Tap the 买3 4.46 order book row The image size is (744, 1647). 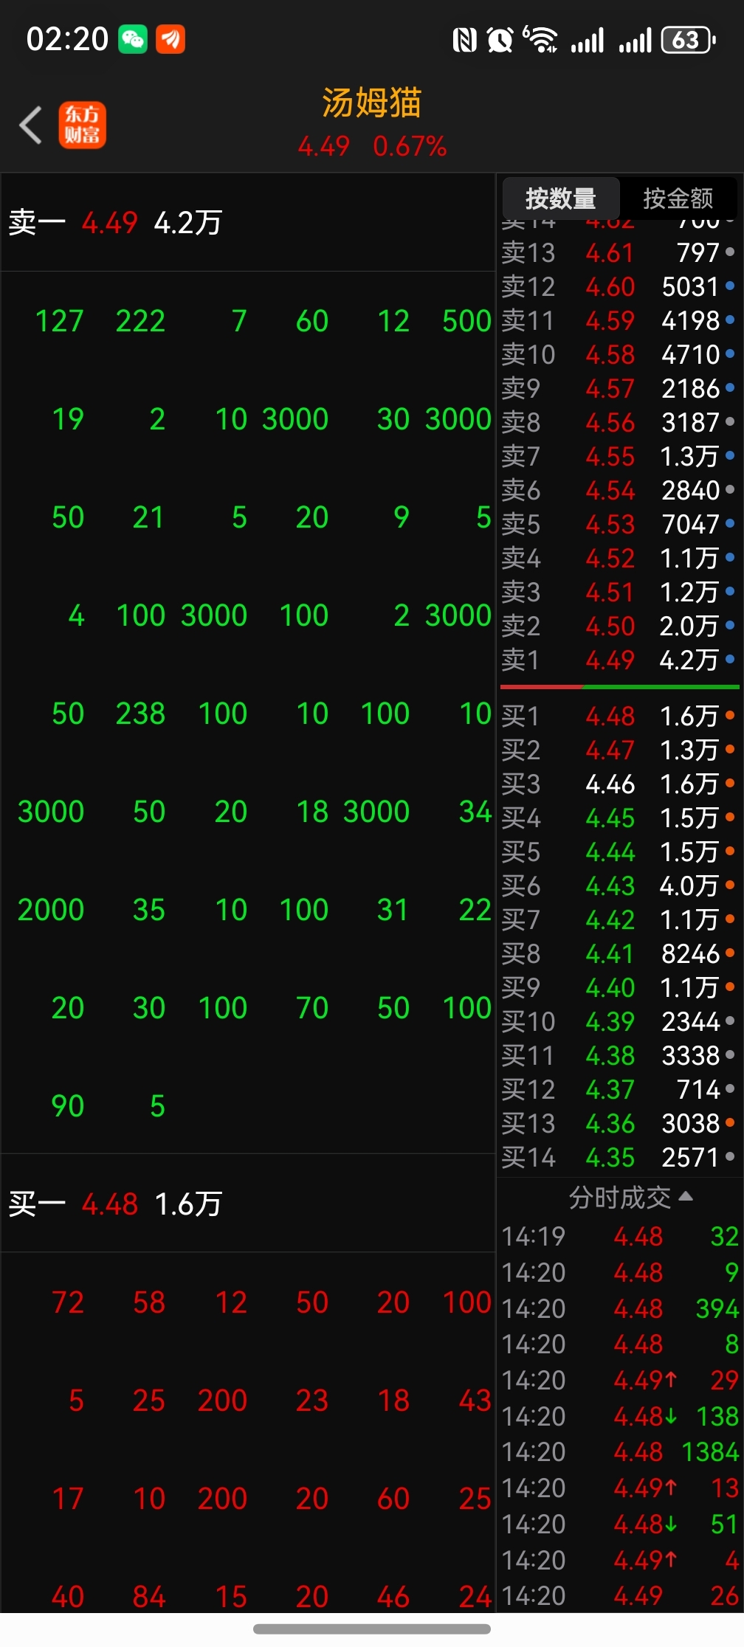(x=619, y=784)
